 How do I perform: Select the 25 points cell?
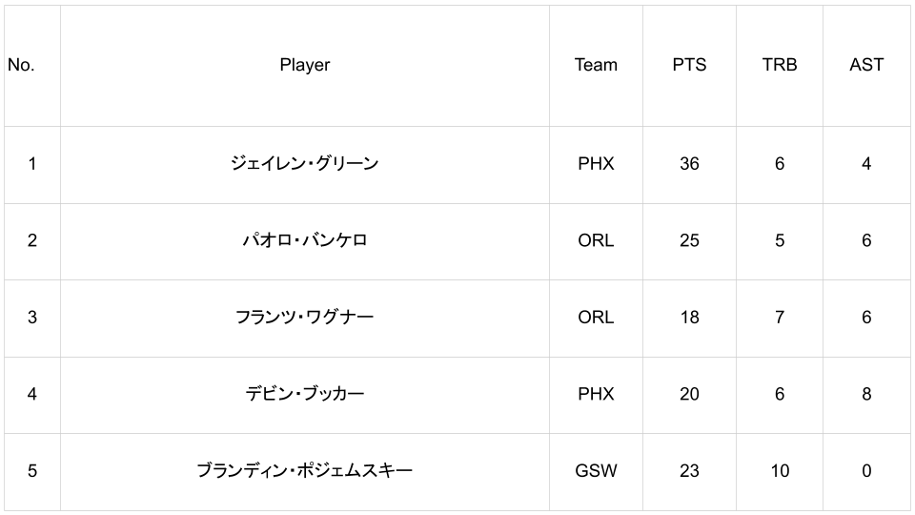(689, 240)
